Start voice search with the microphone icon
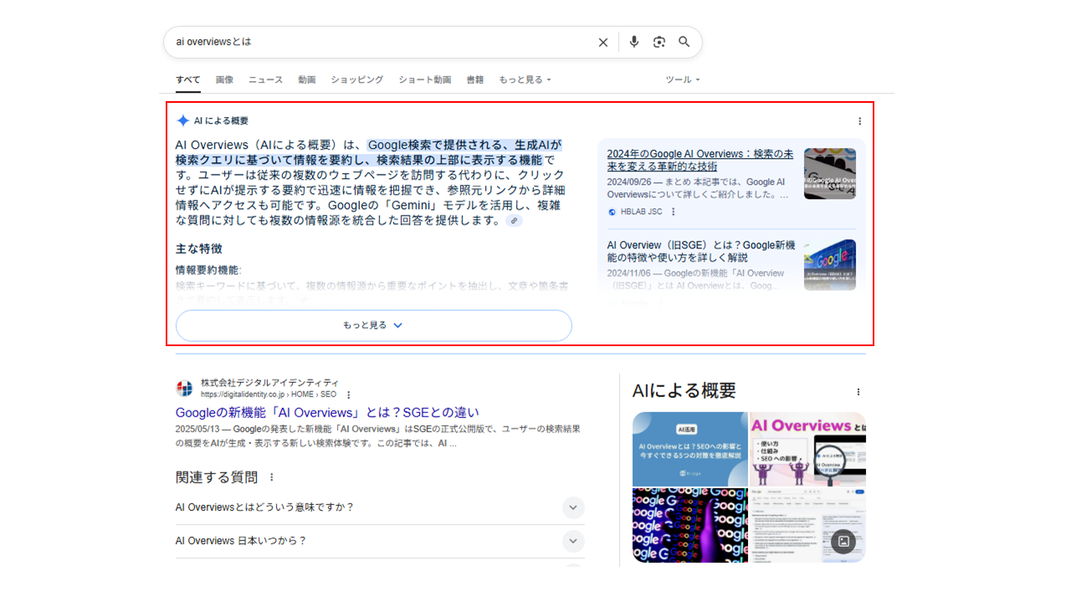 [x=634, y=42]
